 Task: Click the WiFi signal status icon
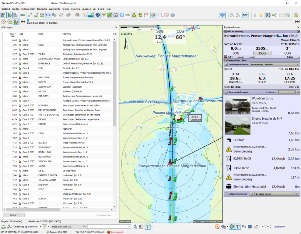[148, 227]
